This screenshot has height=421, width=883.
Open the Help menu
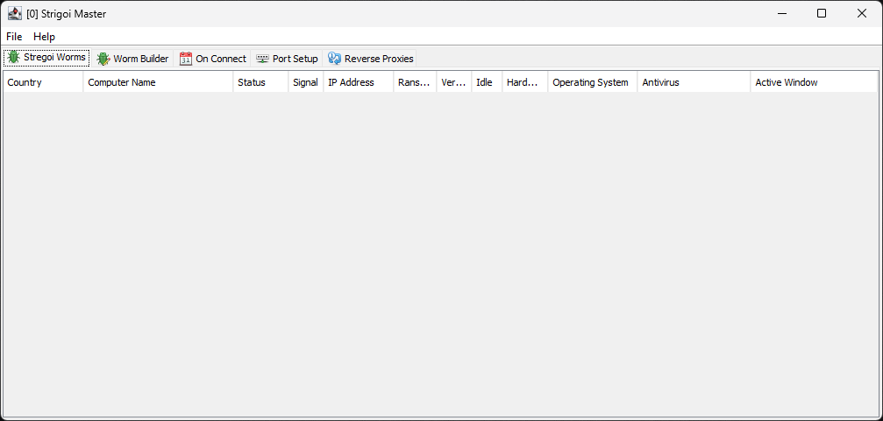(44, 37)
